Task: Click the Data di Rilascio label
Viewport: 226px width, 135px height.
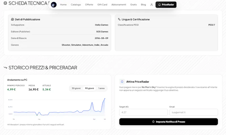Action: click(x=19, y=38)
